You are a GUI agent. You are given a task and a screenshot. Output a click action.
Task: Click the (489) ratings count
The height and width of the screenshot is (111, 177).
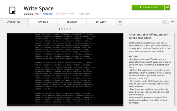[37, 14]
